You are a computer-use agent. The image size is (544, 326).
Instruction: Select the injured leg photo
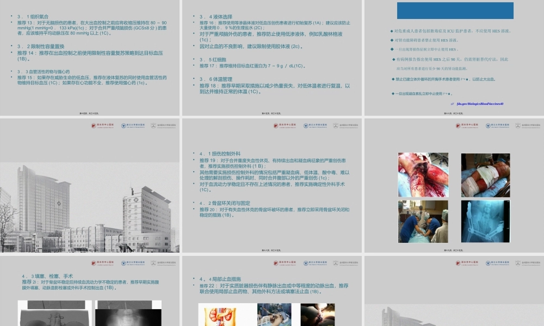tap(423, 174)
